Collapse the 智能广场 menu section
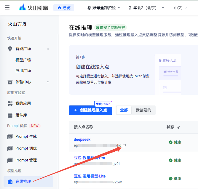Image resolution: width=198 pixels, height=189 pixels. (48, 49)
